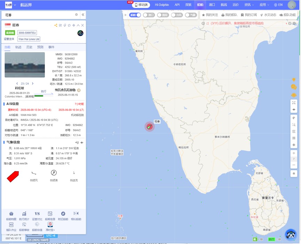Open the 船舶档案 ship archive icon
The height and width of the screenshot is (244, 301).
(x=11, y=214)
